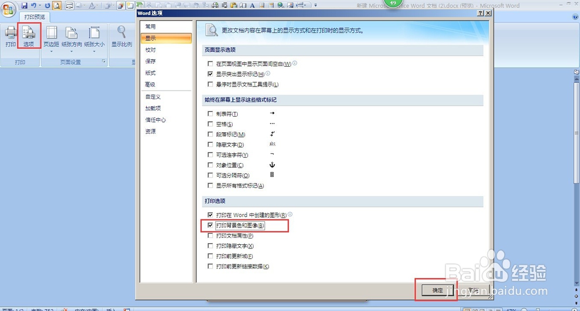The height and width of the screenshot is (311, 580).
Task: Check the 对象位置 checkbox
Action: 210,165
